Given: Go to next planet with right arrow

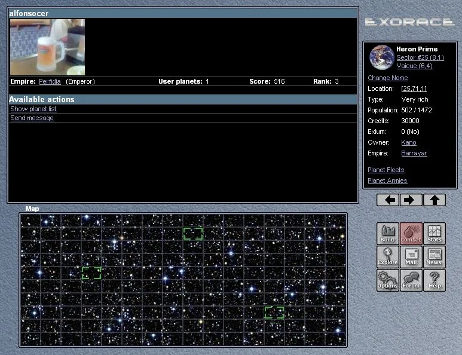Looking at the screenshot, I should click(x=411, y=200).
